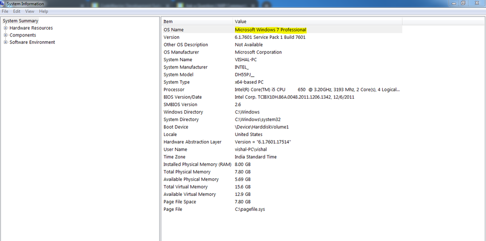This screenshot has width=486, height=241.
Task: Open the Edit menu
Action: coord(17,11)
